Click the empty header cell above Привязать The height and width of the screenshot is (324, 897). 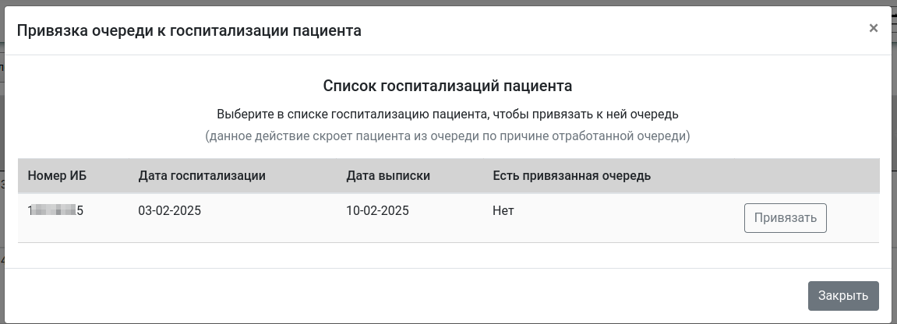pos(803,176)
